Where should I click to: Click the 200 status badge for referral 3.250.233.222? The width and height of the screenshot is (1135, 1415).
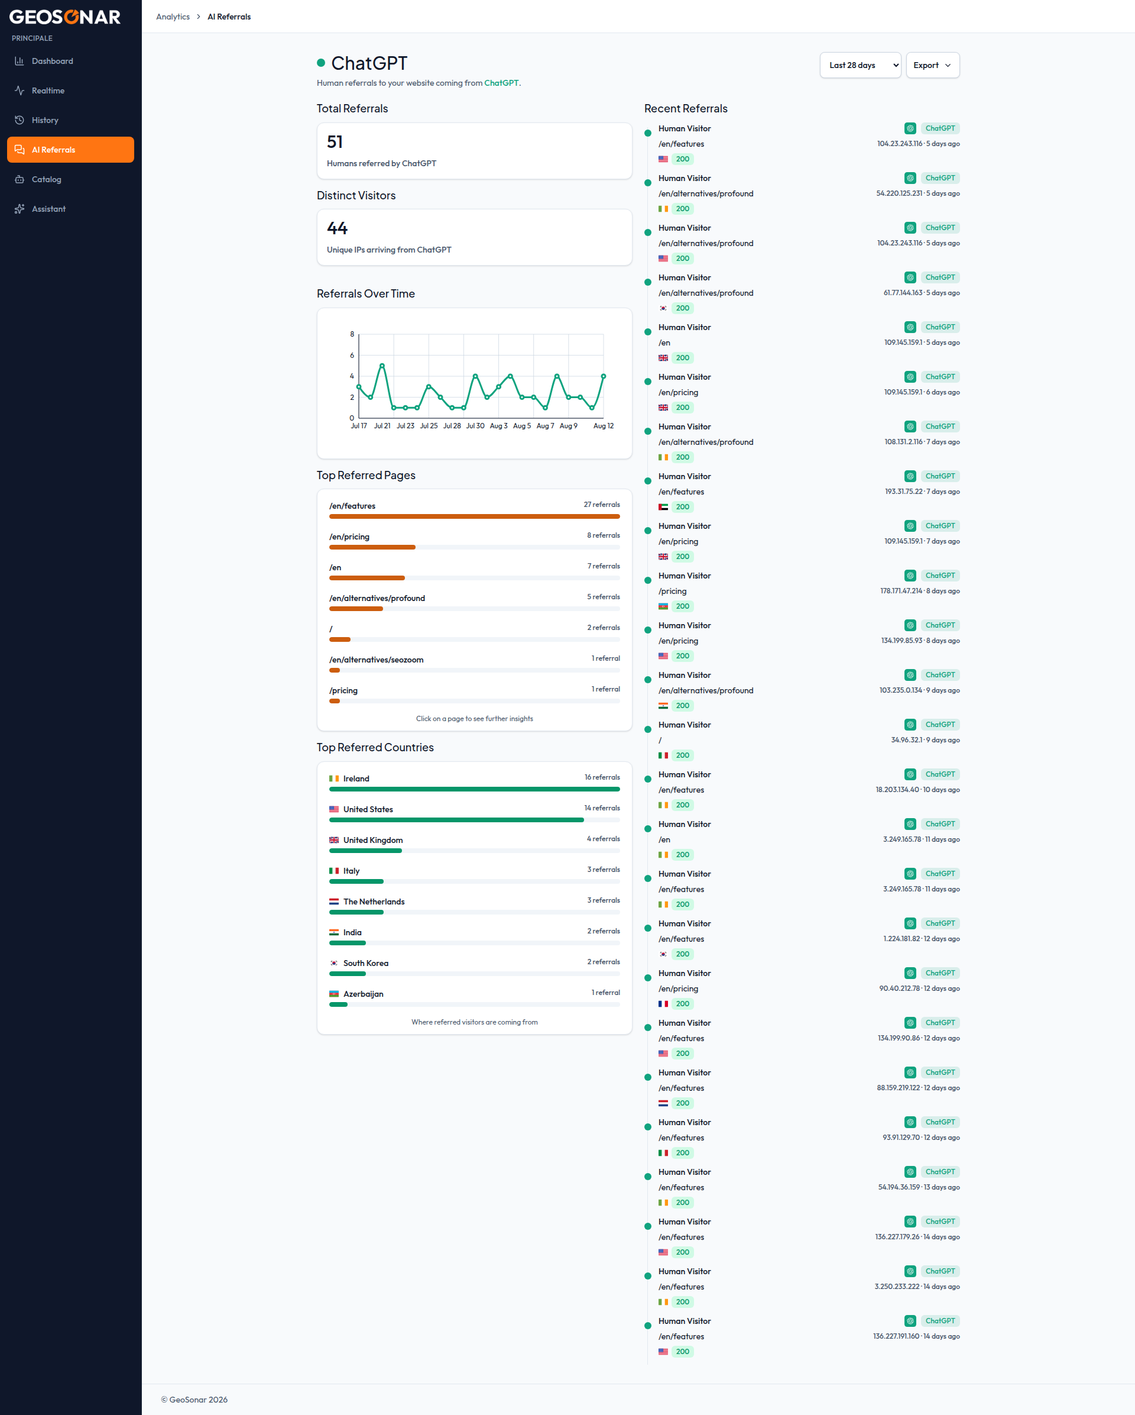683,1302
